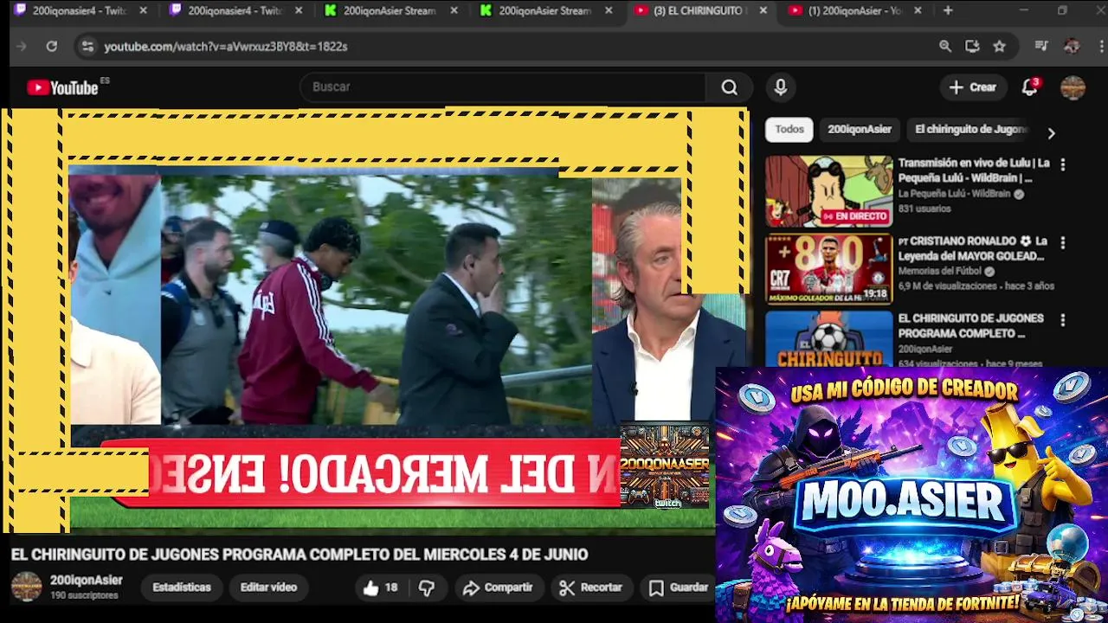Image resolution: width=1108 pixels, height=623 pixels.
Task: Close the first 200iqonasier4 Twitch tab
Action: (143, 10)
